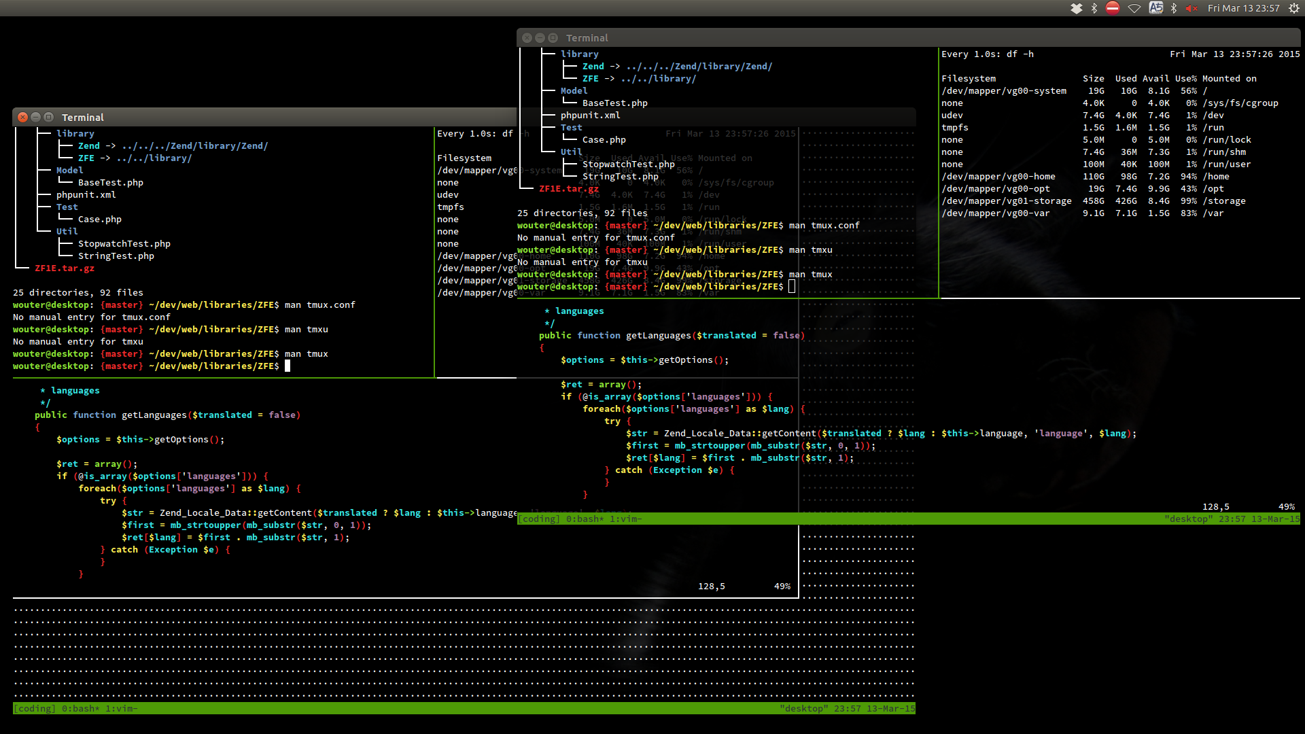
Task: Click "desktop" hostname in left tmux status bar
Action: (x=804, y=709)
